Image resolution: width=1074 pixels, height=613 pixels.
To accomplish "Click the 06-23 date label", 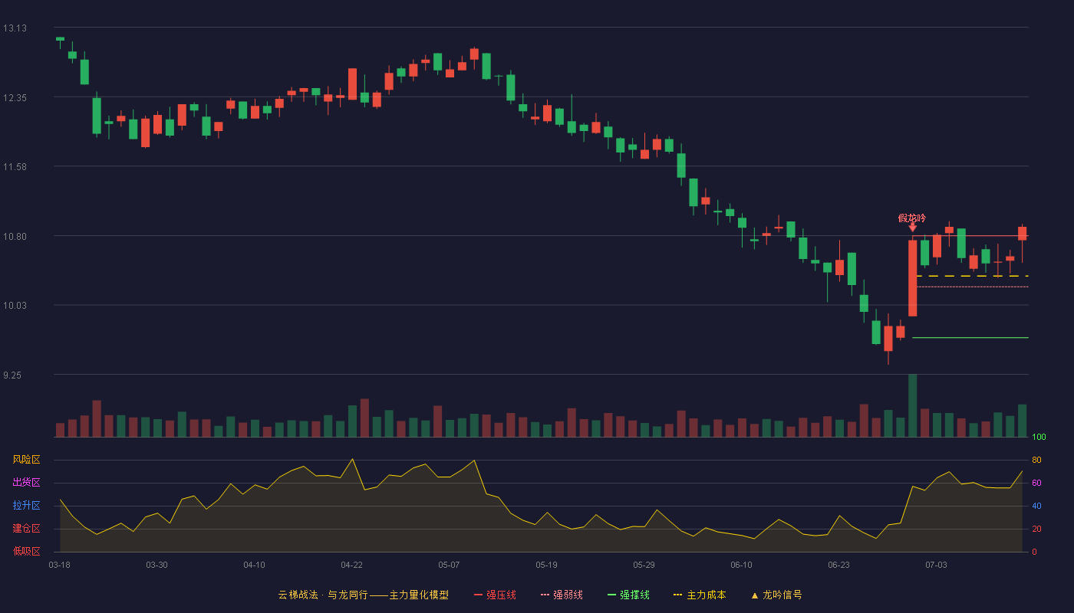I will pos(838,565).
